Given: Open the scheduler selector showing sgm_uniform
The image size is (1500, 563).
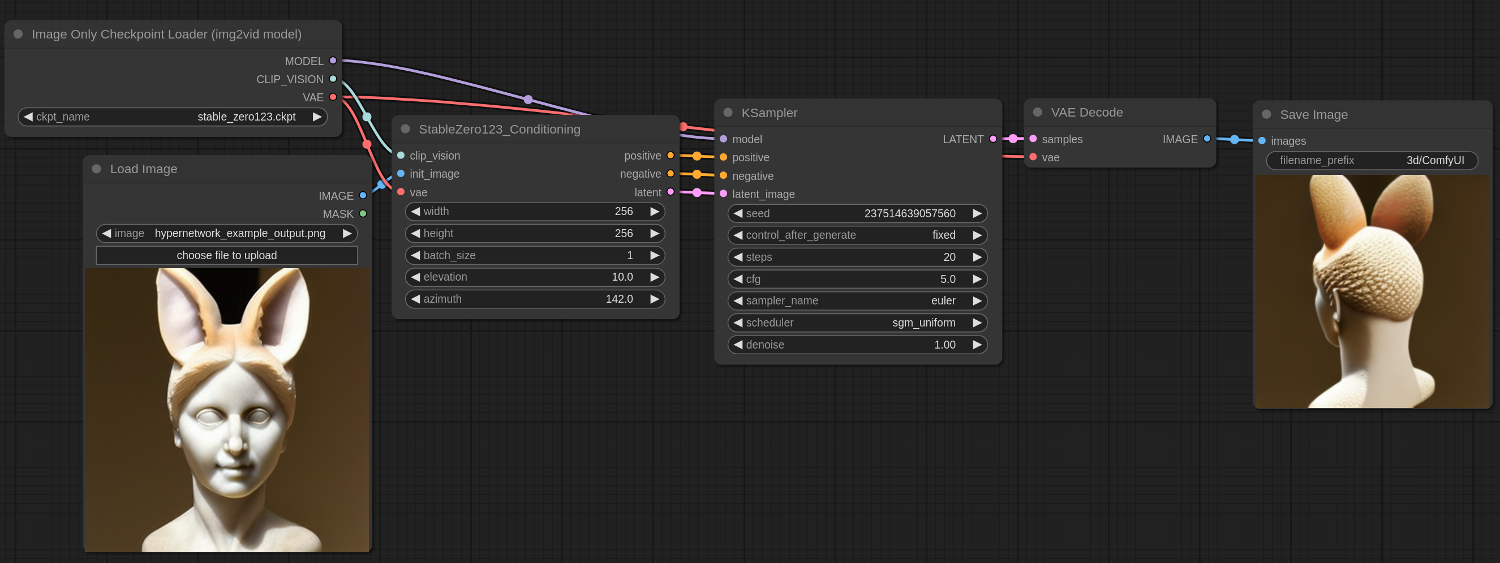Looking at the screenshot, I should pos(857,323).
